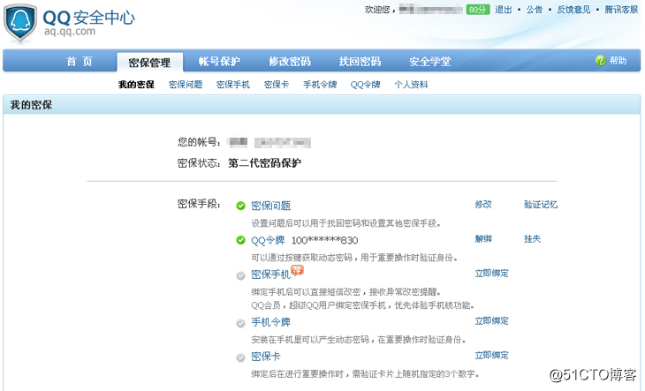Open the 公告 announcements link

pos(535,10)
